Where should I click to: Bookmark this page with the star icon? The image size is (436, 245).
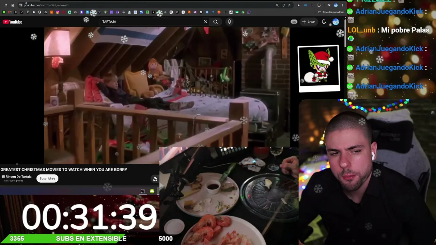pos(289,5)
